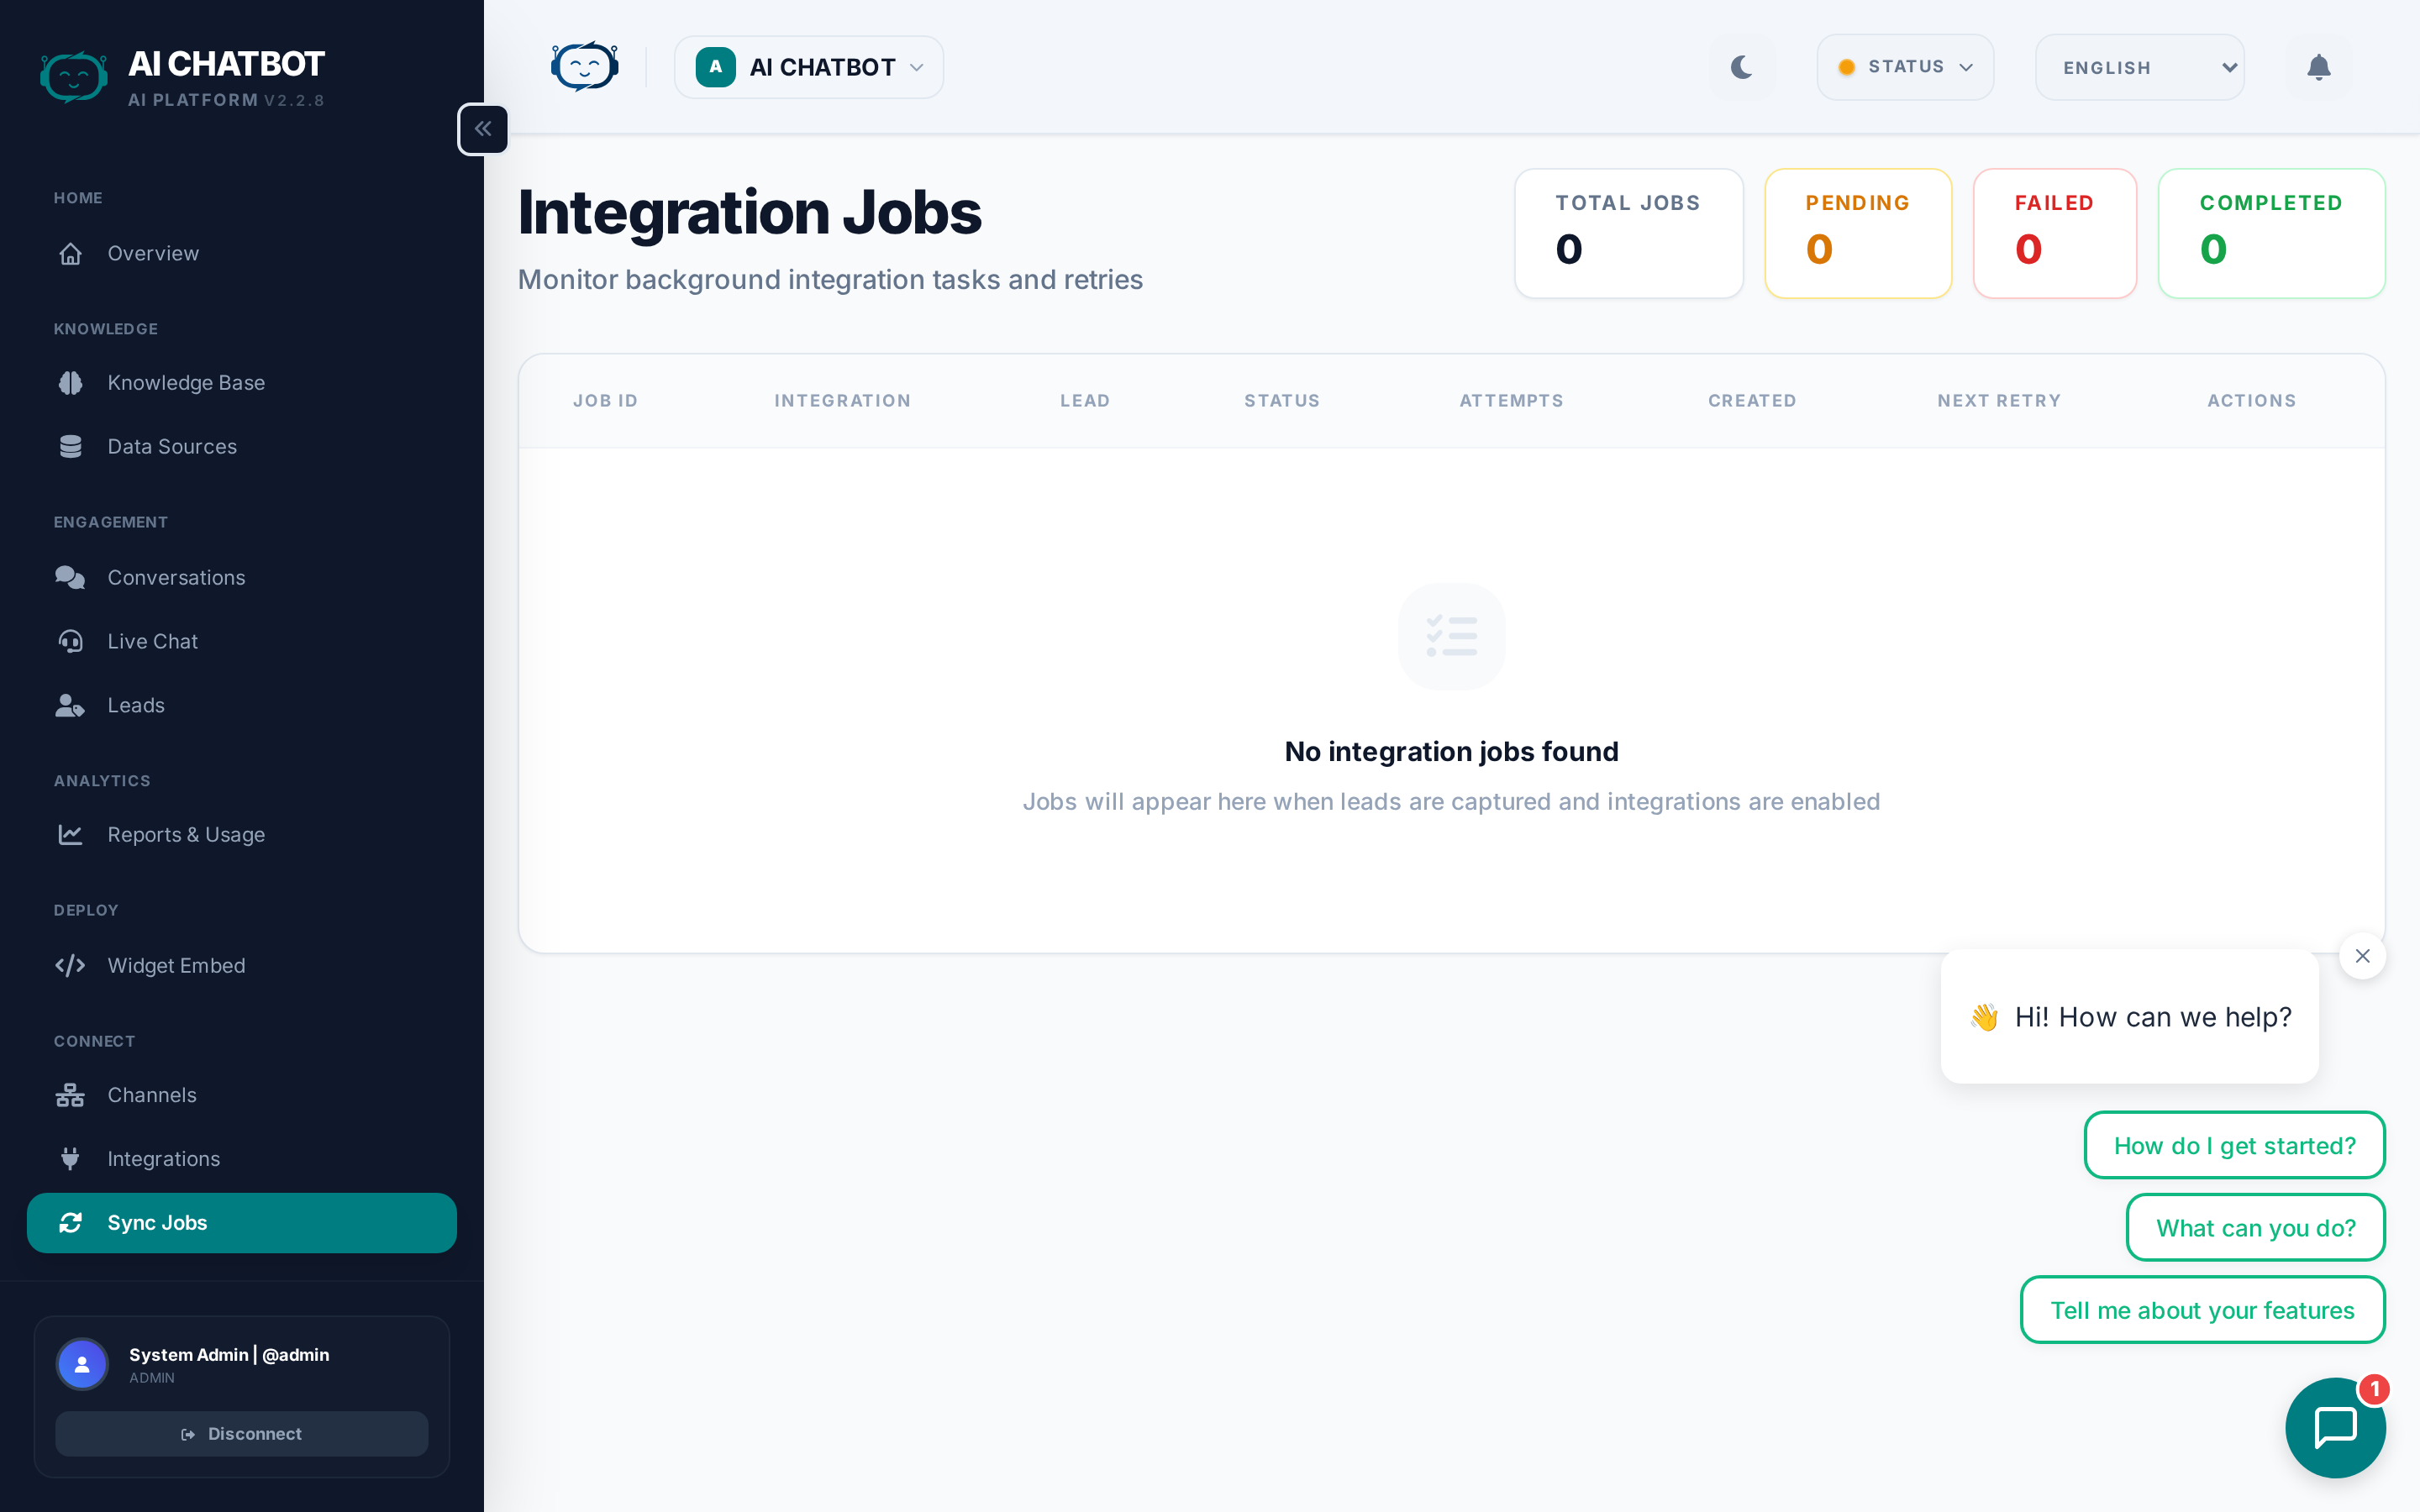2420x1512 pixels.
Task: Open the Widget Embed code page
Action: pyautogui.click(x=176, y=965)
